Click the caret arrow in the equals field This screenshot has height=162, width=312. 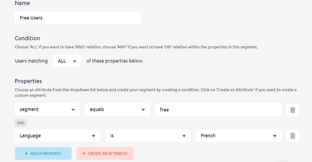143,110
